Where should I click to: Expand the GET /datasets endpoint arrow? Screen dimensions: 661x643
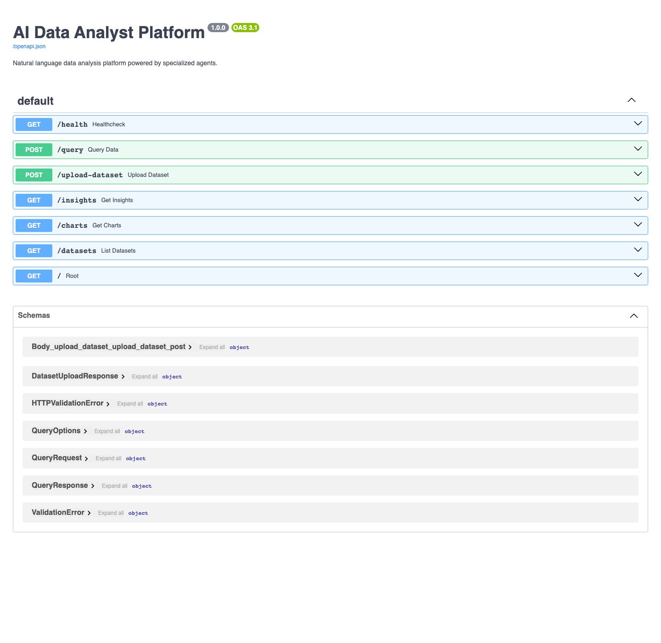[638, 250]
